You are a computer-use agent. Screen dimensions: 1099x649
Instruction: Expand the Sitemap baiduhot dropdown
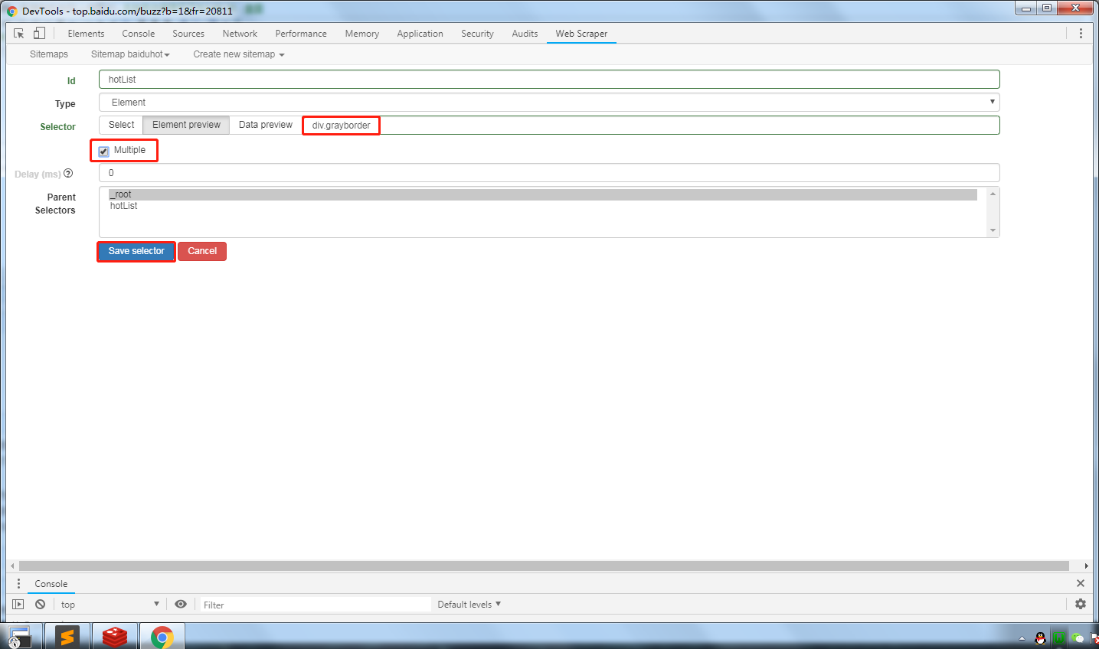[x=130, y=54]
